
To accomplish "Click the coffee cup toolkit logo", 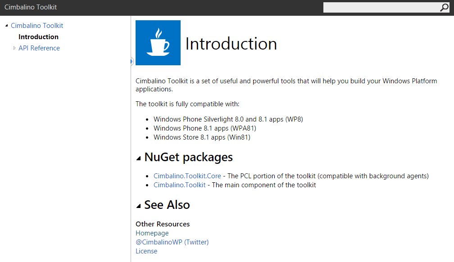I will click(158, 42).
